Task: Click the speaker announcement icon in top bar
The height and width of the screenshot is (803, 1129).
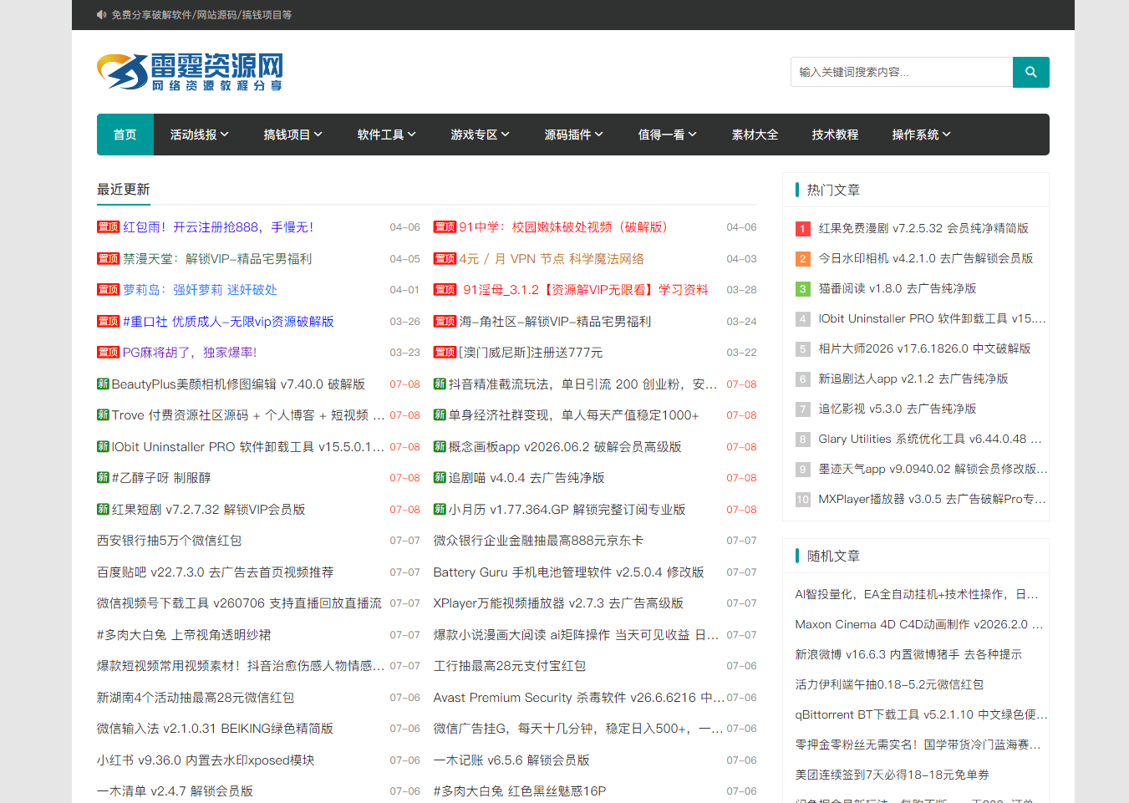Action: (101, 15)
